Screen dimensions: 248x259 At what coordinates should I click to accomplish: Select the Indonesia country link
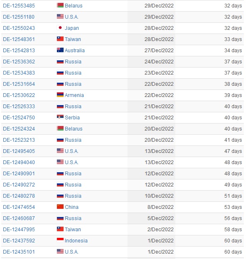point(76,241)
